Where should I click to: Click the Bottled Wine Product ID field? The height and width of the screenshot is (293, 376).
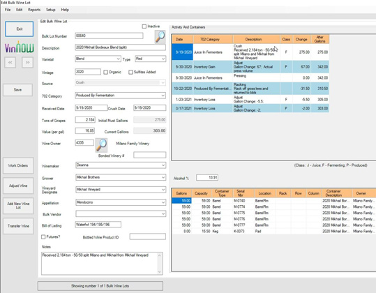pos(148,237)
